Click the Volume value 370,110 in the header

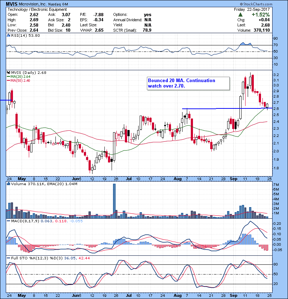click(x=261, y=30)
